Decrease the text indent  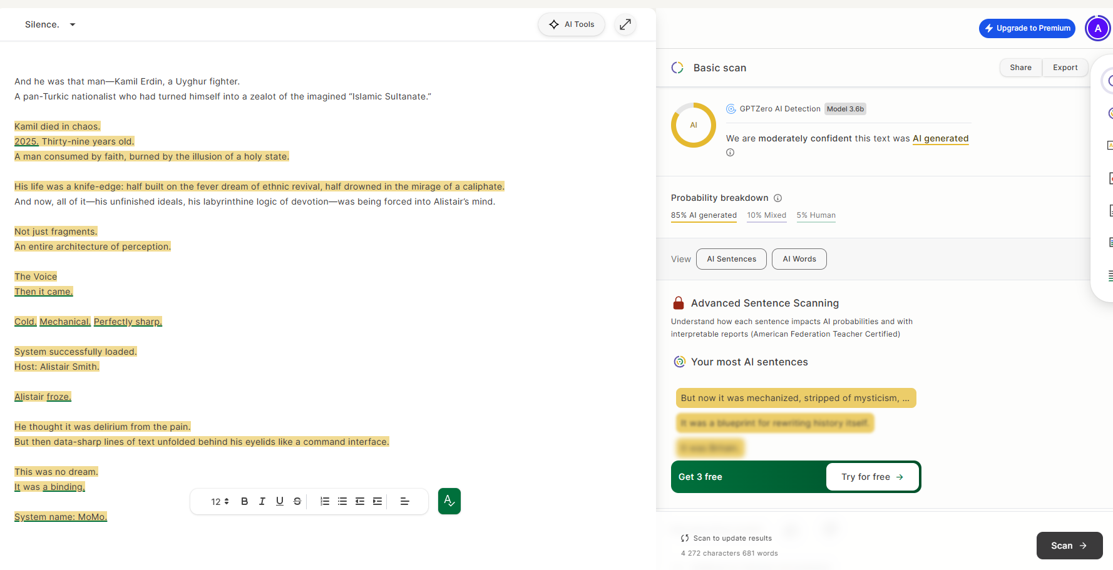(360, 501)
